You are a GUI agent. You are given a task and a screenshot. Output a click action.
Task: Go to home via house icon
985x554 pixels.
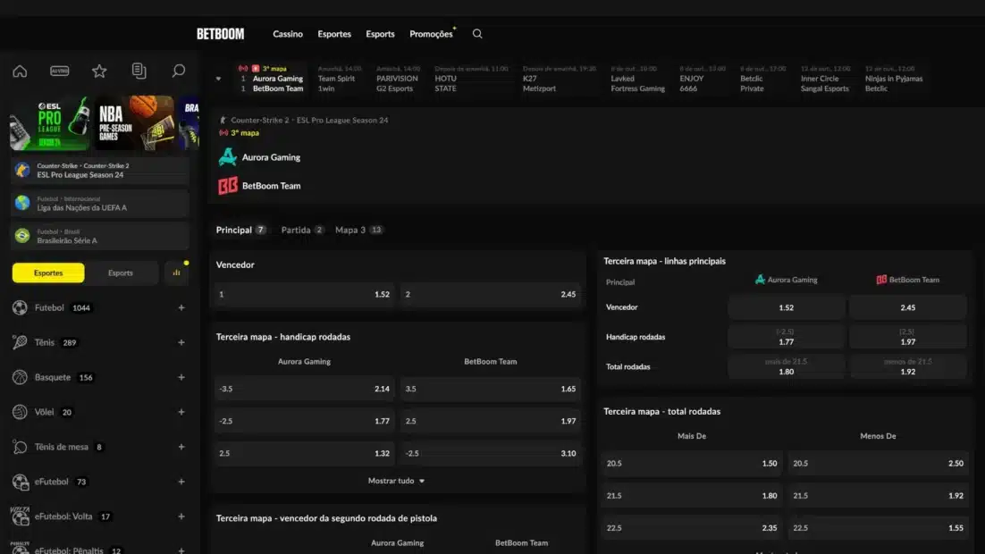20,71
